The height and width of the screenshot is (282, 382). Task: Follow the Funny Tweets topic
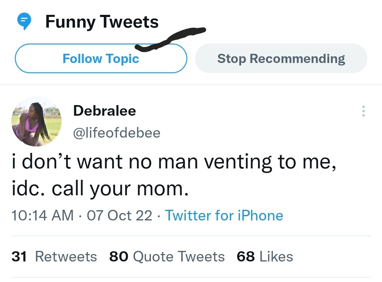tap(101, 58)
